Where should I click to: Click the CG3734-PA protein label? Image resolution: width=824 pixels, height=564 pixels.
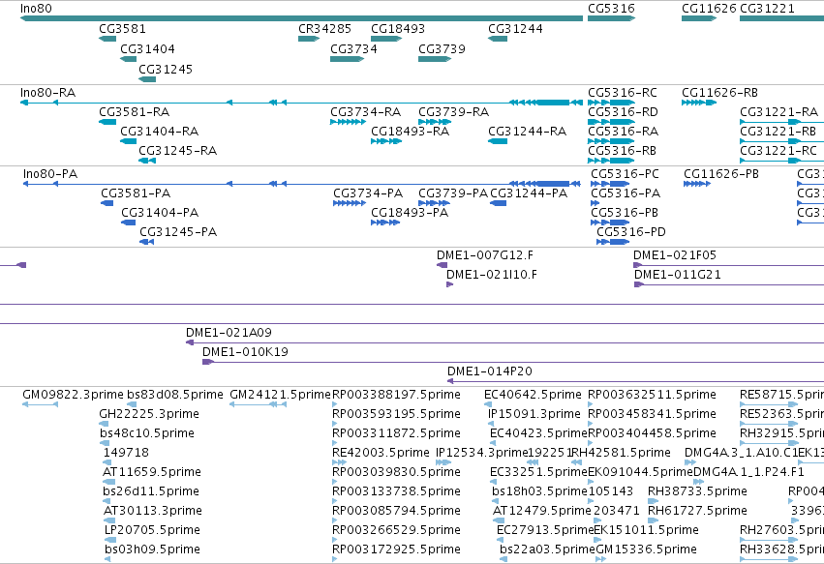click(x=368, y=193)
